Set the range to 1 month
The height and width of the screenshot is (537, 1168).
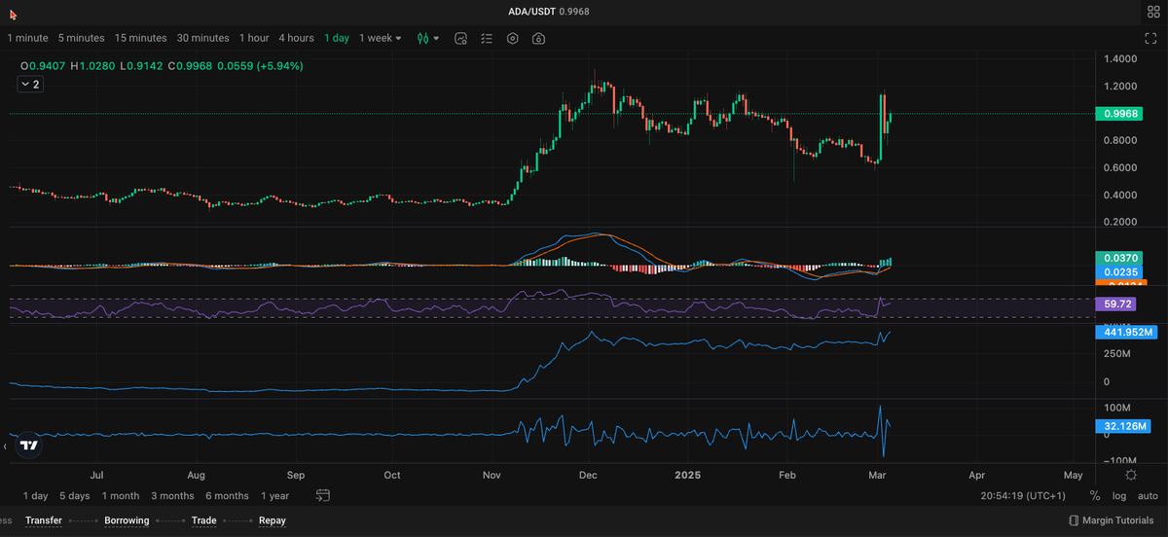tap(121, 496)
